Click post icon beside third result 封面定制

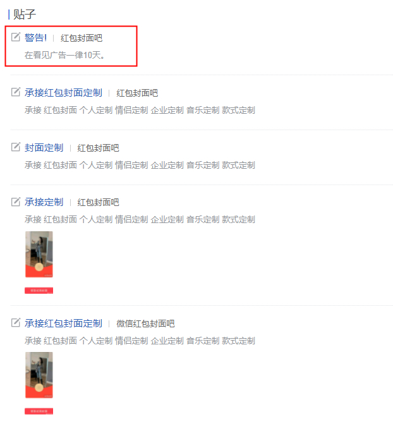(x=16, y=147)
